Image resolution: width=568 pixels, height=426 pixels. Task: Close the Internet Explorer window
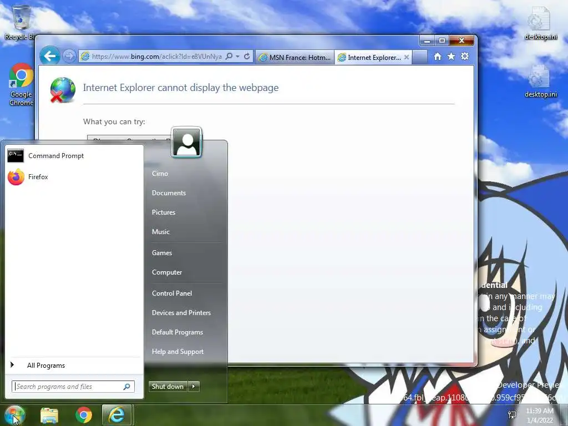point(461,40)
